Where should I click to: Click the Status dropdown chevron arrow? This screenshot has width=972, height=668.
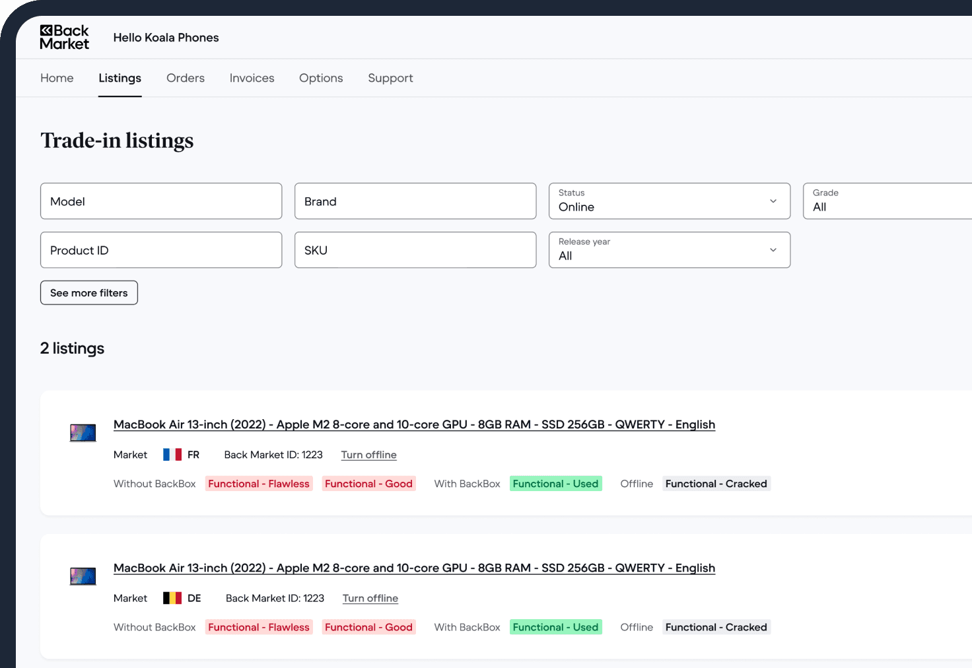773,201
